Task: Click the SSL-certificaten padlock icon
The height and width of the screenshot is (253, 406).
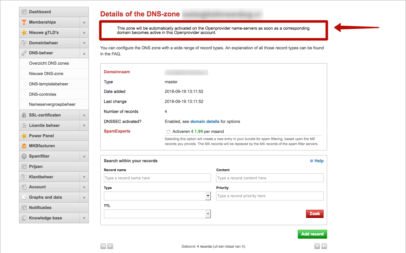Action: pyautogui.click(x=24, y=115)
